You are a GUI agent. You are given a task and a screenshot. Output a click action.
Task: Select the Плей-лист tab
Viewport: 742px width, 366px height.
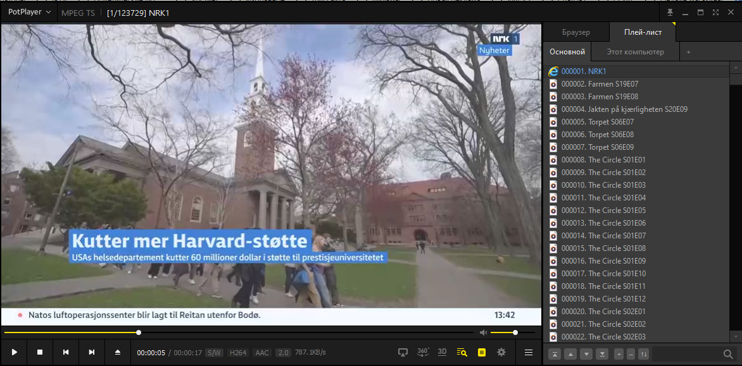tap(643, 32)
